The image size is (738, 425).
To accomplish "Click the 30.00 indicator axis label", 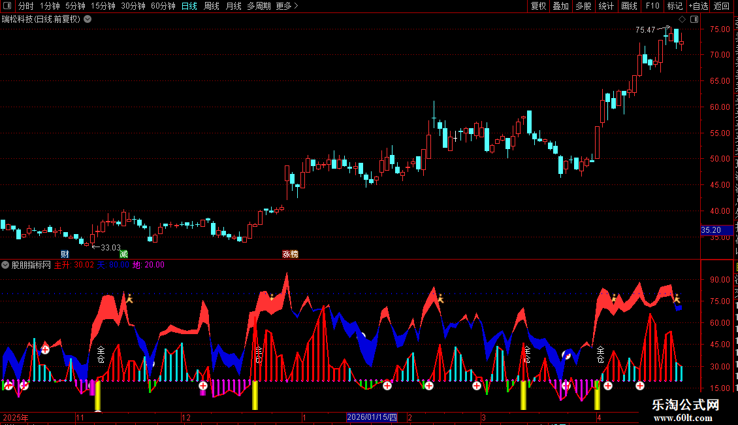I will pos(720,366).
